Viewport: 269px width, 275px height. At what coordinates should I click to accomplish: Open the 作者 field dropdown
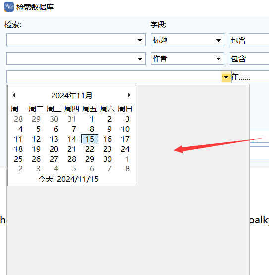(187, 58)
